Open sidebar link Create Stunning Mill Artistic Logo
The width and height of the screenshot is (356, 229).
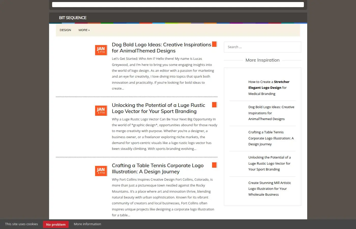click(270, 189)
